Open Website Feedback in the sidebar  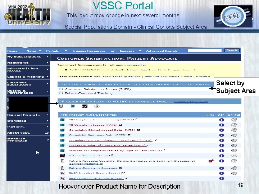[17, 139]
